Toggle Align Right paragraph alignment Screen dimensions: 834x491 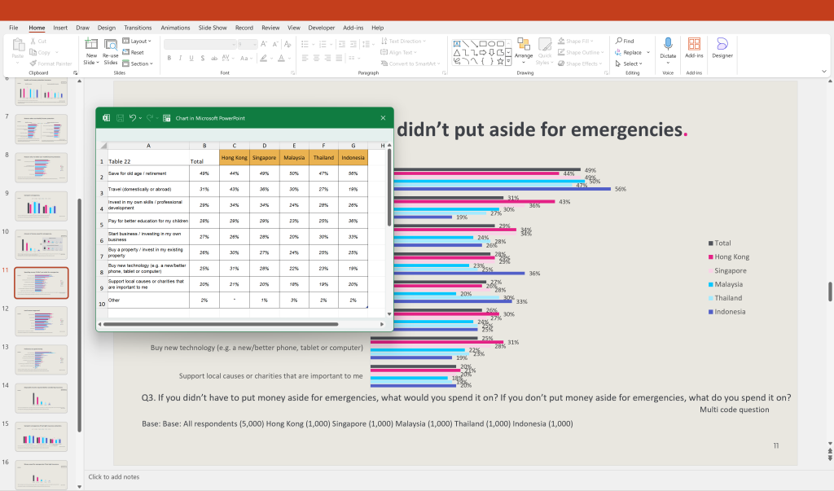327,58
